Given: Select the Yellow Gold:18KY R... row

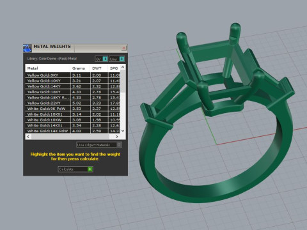Looking at the screenshot, I should click(72, 98).
